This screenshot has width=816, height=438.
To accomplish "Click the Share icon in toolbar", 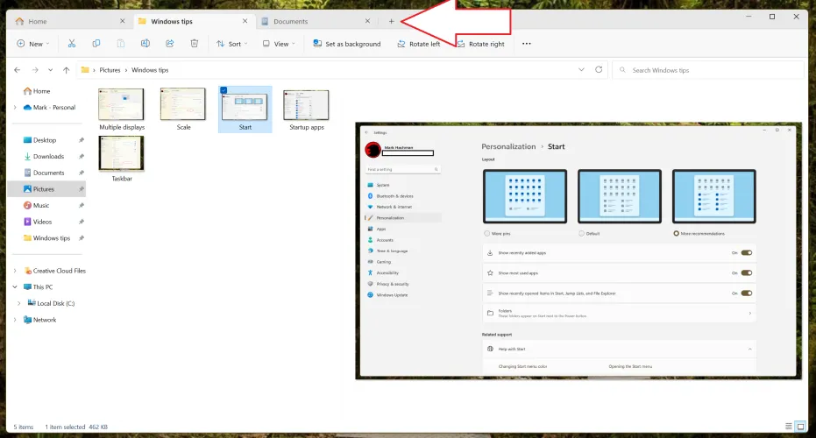I will click(x=170, y=44).
